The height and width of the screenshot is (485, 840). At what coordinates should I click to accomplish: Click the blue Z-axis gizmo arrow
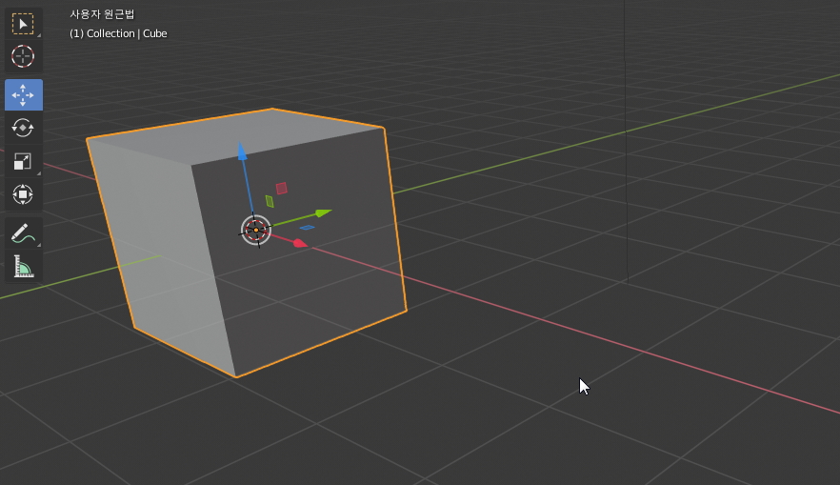pyautogui.click(x=242, y=152)
